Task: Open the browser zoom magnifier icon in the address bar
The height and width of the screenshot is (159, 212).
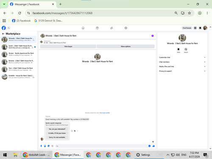Action: click(x=176, y=13)
